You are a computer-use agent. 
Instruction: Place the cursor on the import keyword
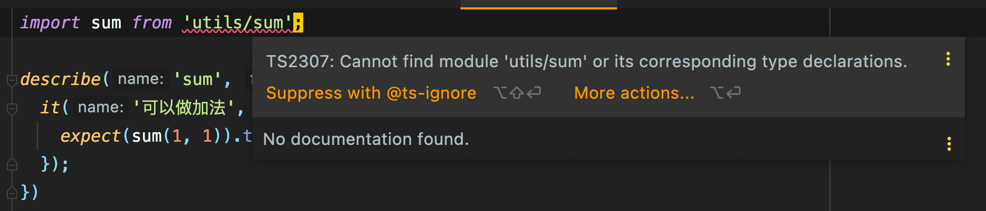coord(49,23)
